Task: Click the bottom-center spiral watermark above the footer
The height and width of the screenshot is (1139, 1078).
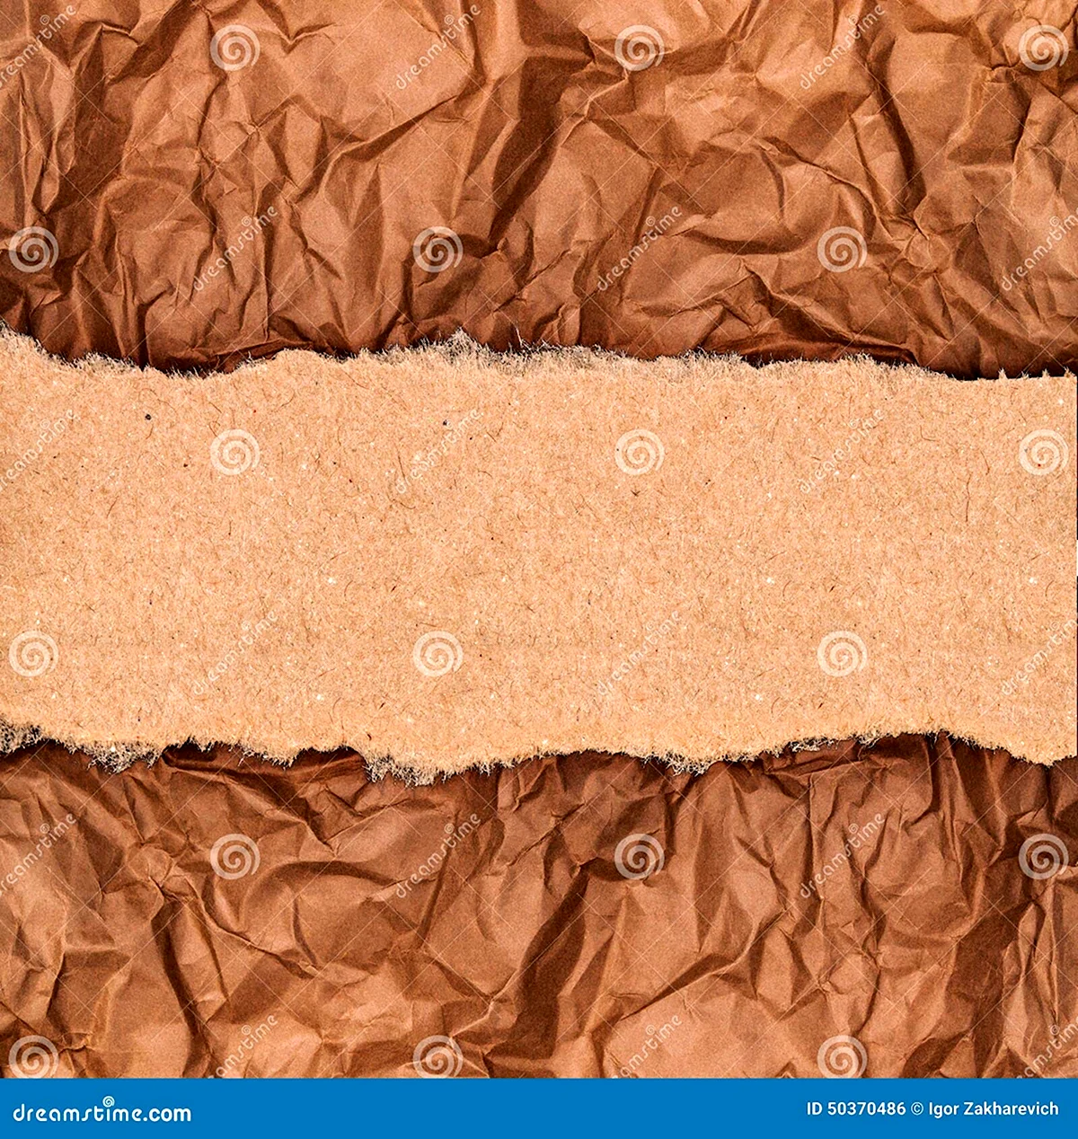Action: [x=437, y=1057]
